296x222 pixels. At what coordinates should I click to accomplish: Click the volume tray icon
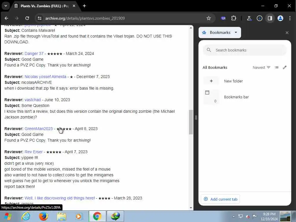pyautogui.click(x=247, y=216)
